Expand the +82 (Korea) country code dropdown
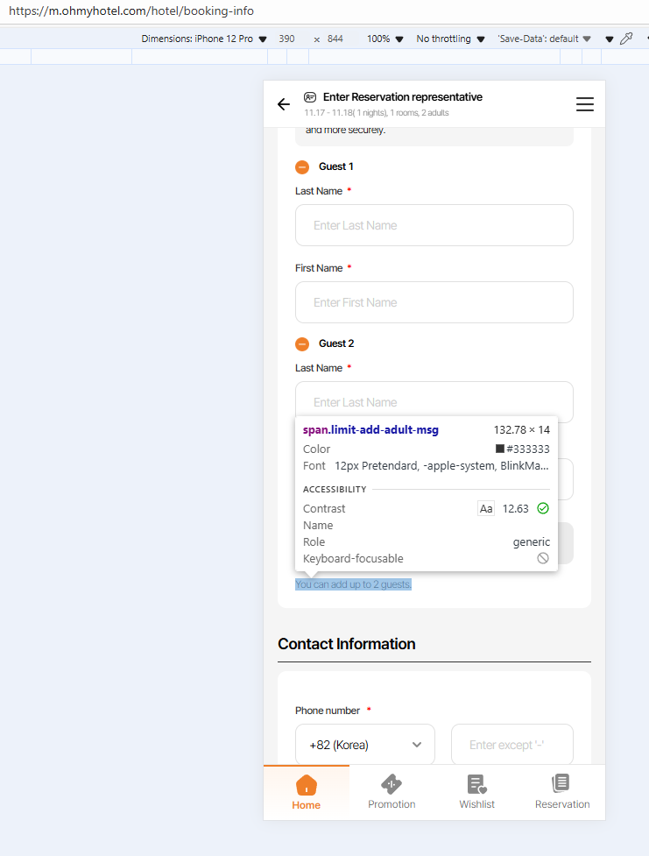The height and width of the screenshot is (856, 649). pos(364,745)
